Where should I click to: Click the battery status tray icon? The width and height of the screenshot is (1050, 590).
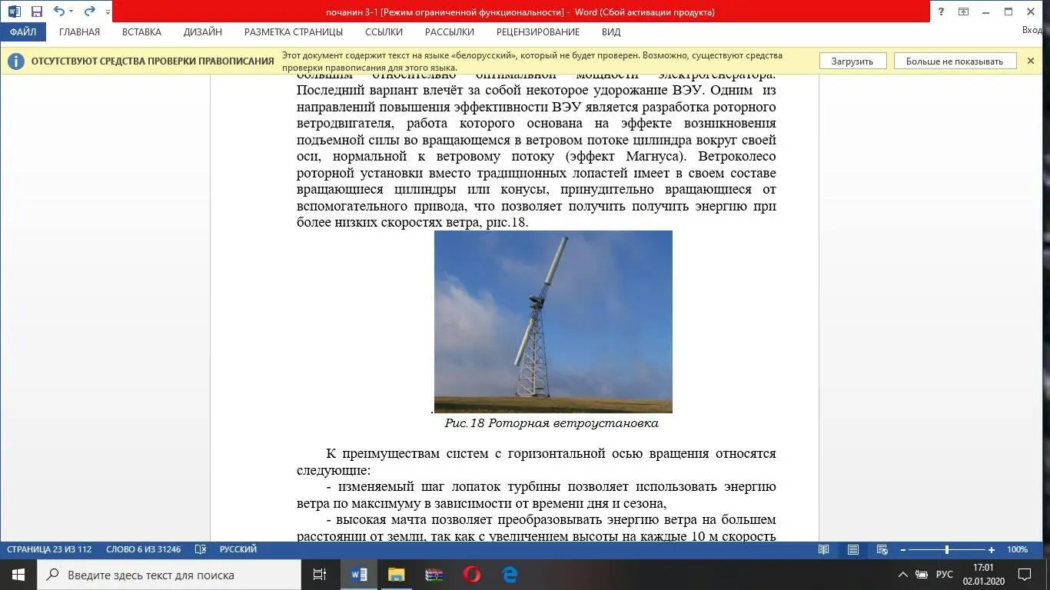tap(922, 575)
